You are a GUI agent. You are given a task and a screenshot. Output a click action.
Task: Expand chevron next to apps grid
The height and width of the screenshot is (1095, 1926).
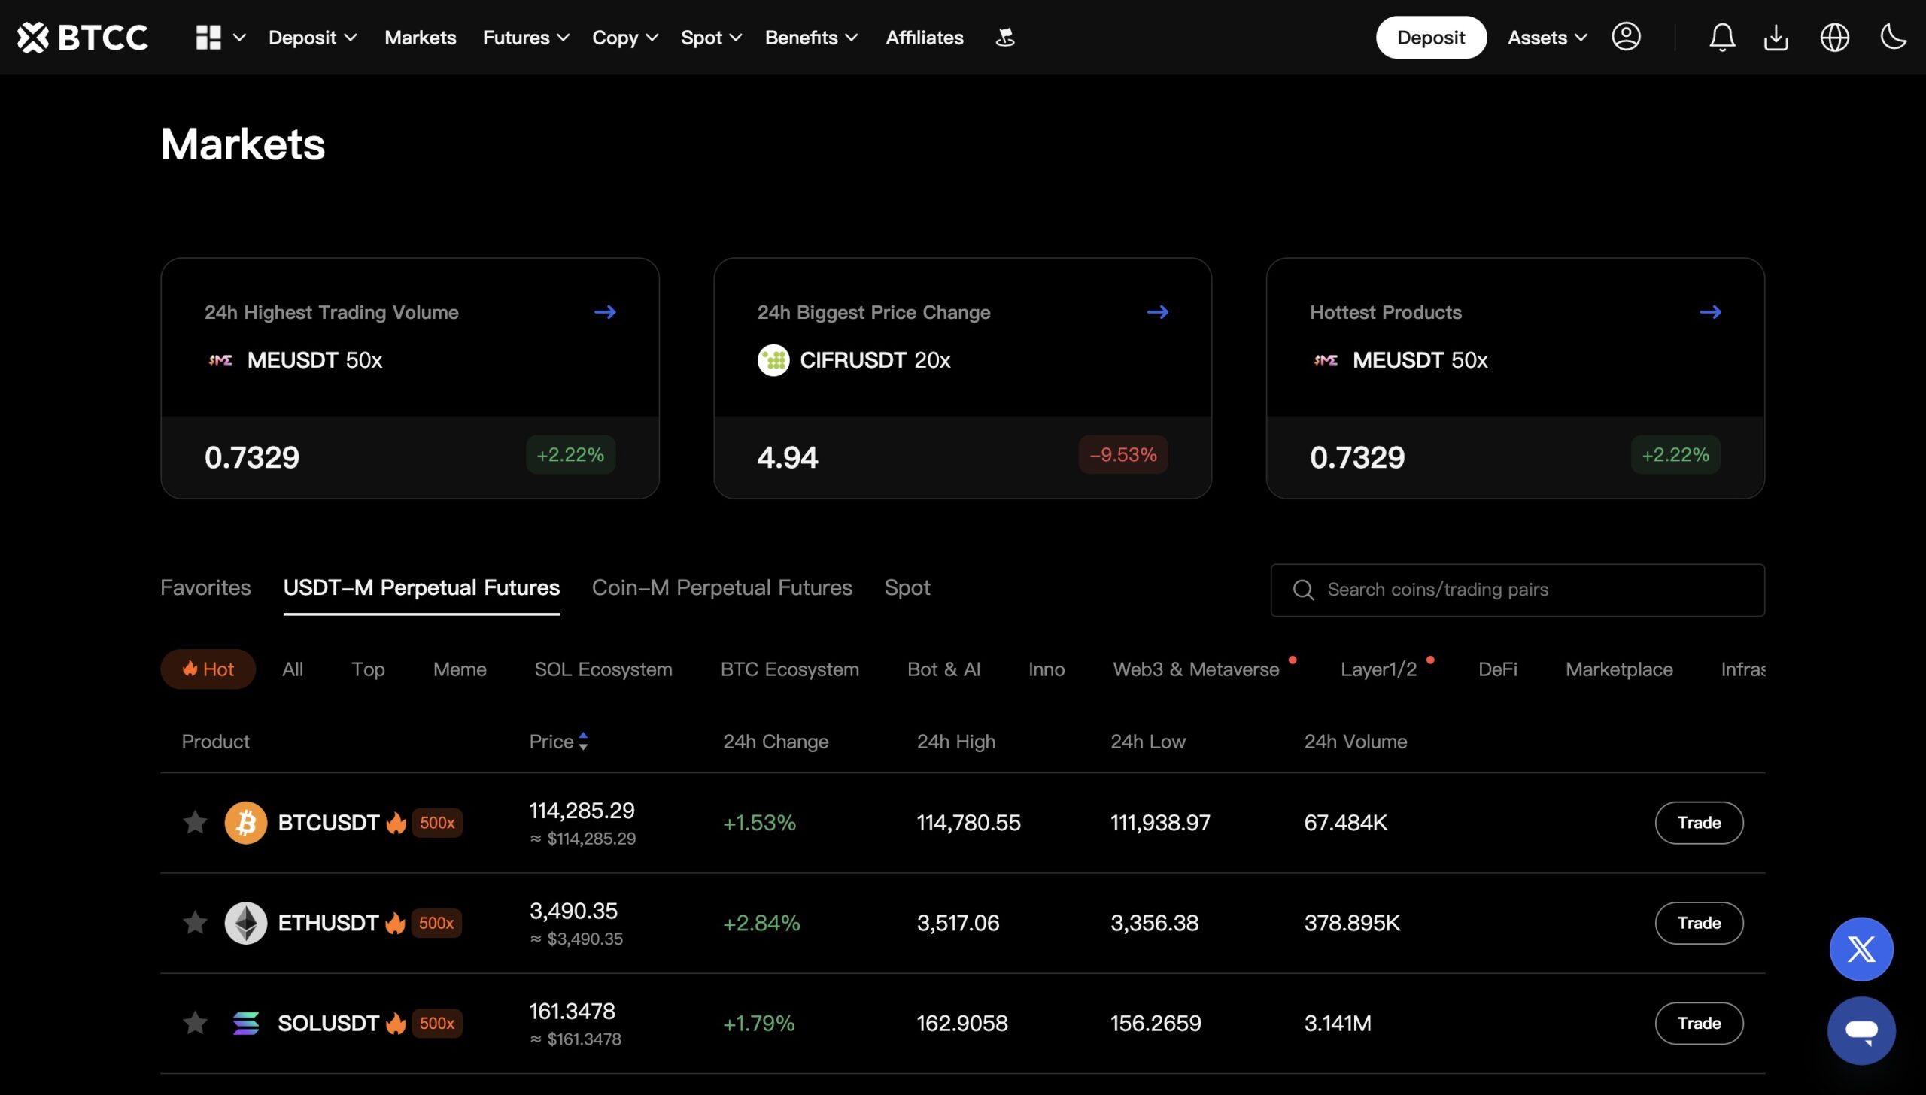click(239, 37)
